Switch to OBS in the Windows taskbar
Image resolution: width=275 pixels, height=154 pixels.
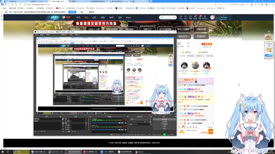point(73,152)
